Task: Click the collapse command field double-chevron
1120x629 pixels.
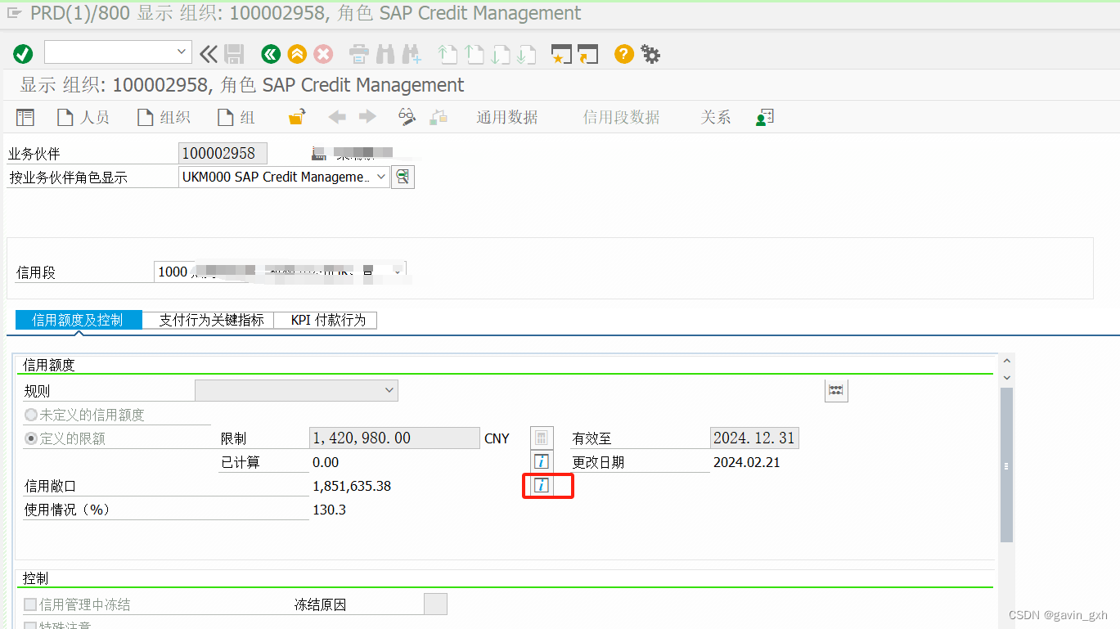Action: pos(209,55)
